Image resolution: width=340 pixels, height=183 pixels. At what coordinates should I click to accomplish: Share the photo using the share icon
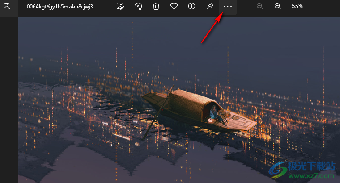210,6
